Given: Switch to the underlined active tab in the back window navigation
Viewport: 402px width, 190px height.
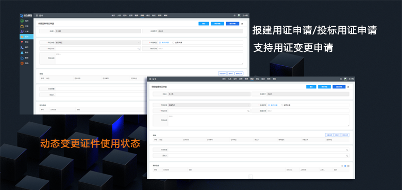Looking at the screenshot, I should [142, 15].
